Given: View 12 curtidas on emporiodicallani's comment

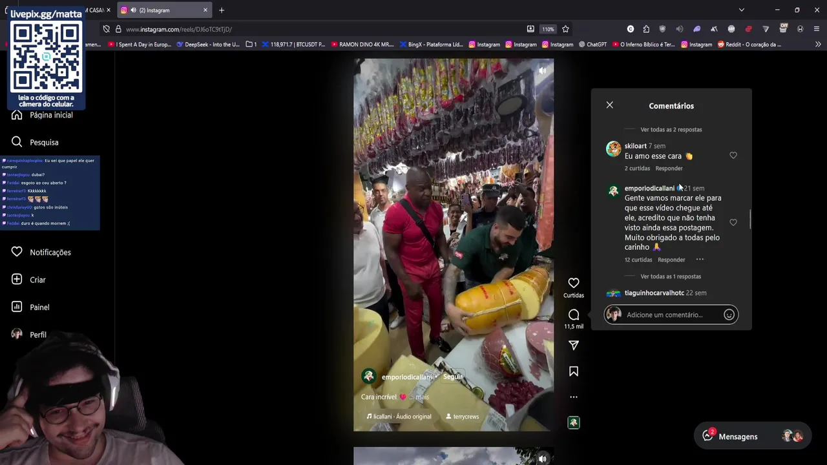Looking at the screenshot, I should coord(638,260).
